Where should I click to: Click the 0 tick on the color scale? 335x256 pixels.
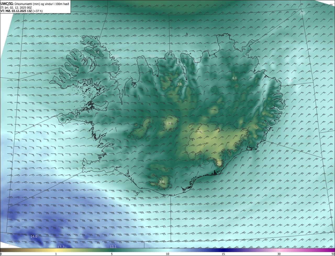1,254
